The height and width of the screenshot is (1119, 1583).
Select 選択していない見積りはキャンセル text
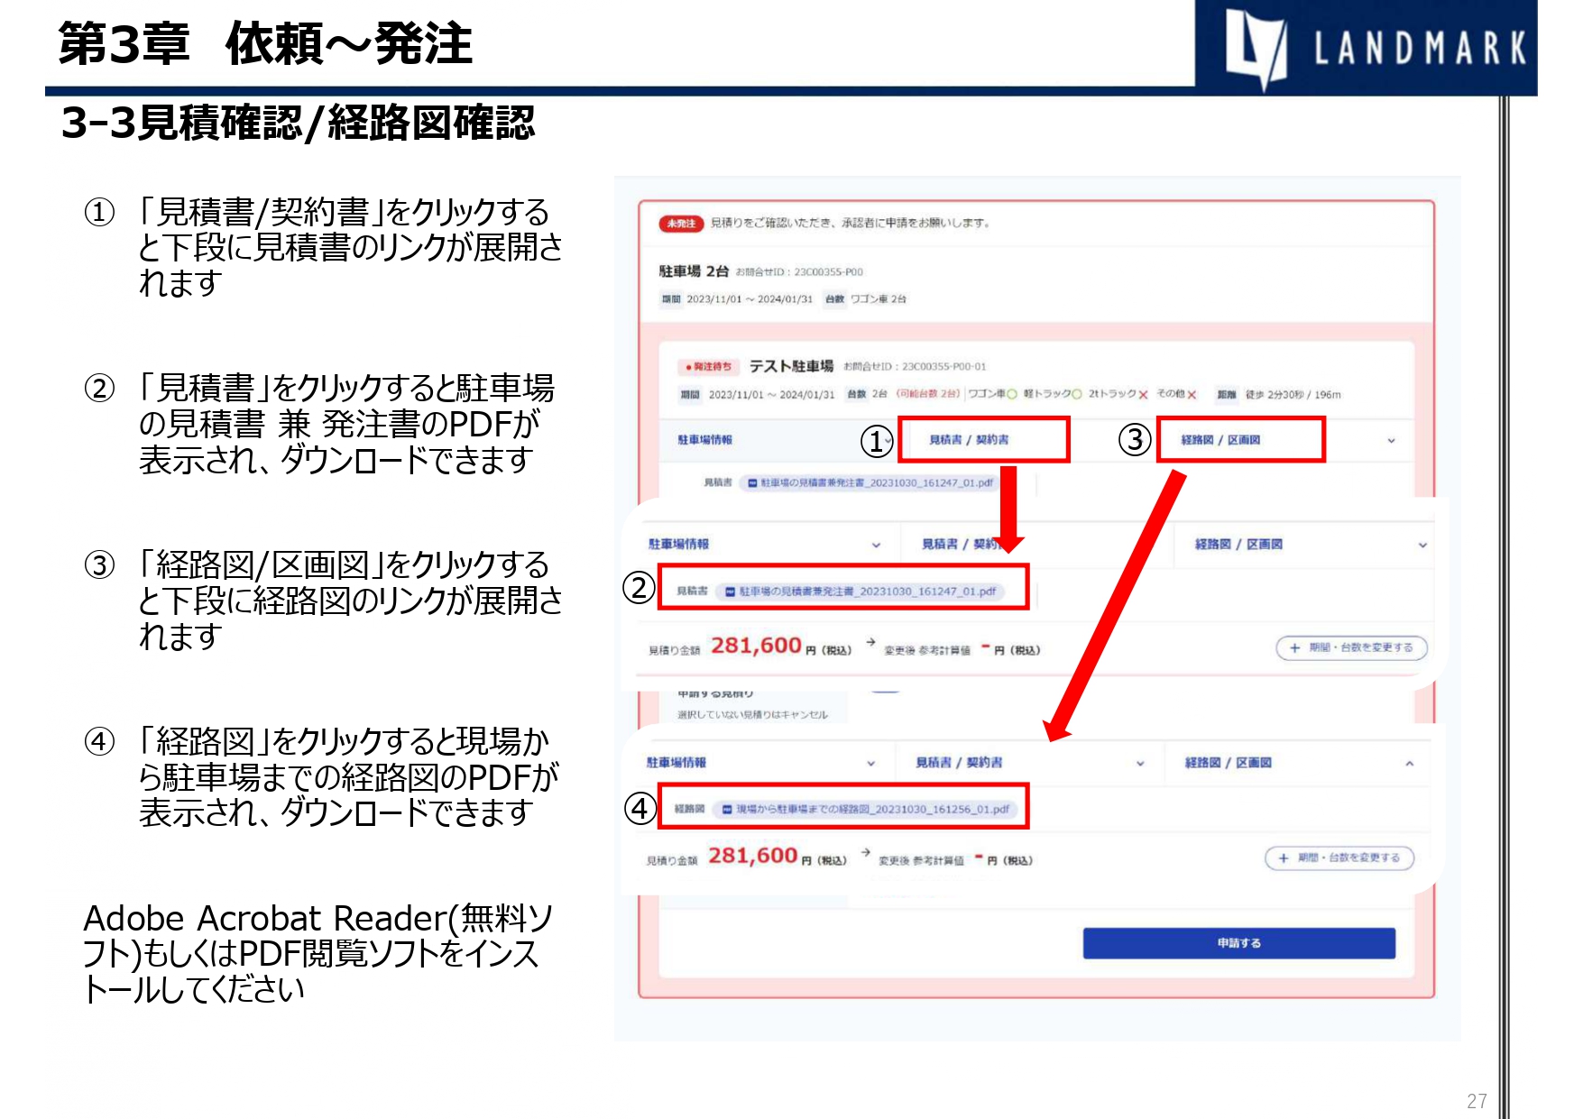(752, 714)
